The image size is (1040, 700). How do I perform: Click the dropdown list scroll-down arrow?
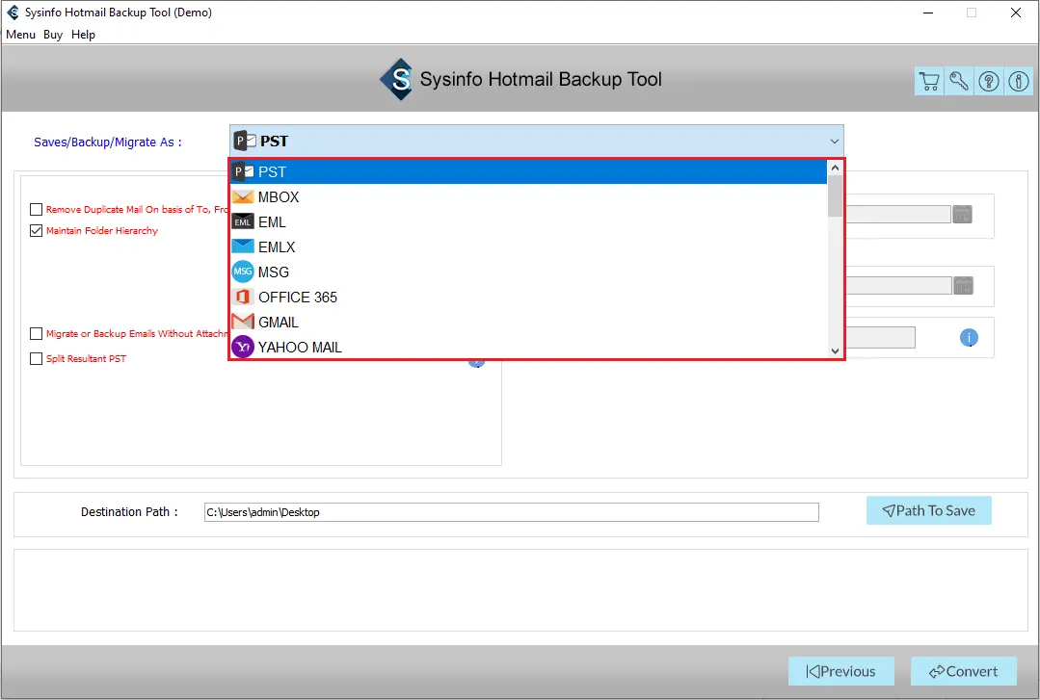tap(835, 351)
